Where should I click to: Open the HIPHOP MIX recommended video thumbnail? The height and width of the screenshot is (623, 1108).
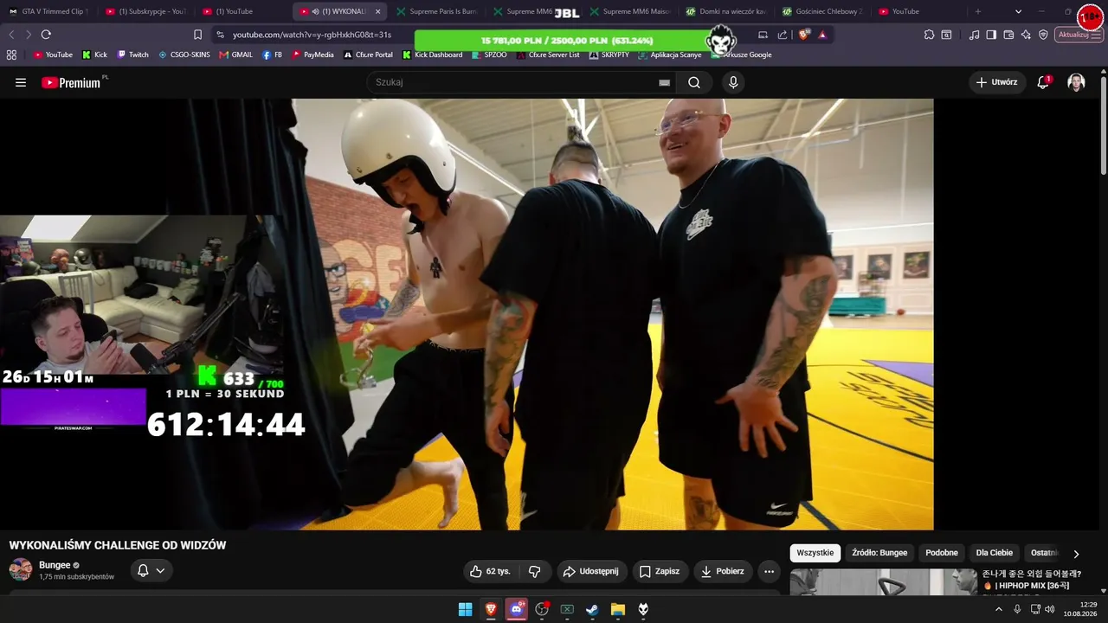(884, 581)
